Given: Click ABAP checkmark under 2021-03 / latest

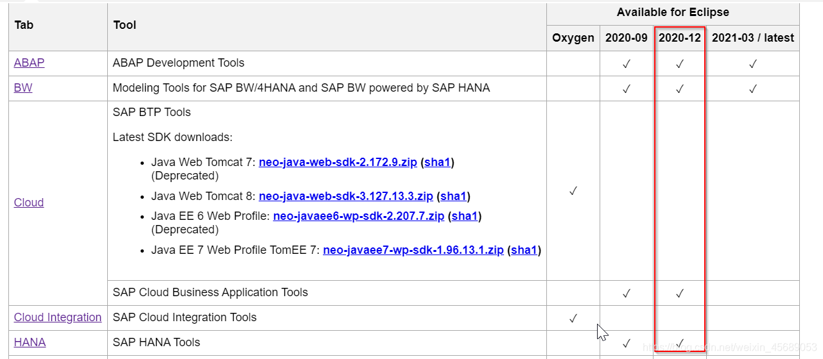Looking at the screenshot, I should pos(753,63).
